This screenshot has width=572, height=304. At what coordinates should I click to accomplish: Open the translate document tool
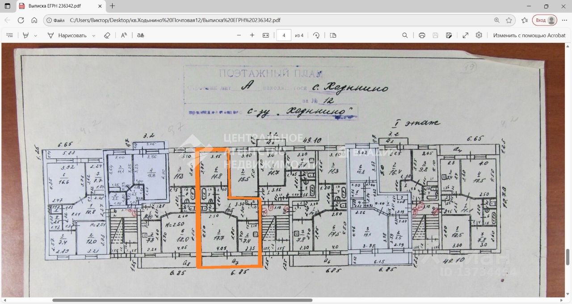[x=140, y=35]
